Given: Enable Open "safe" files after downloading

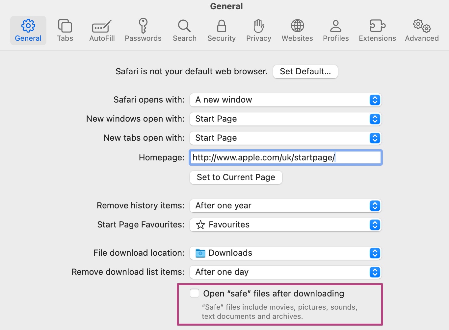Looking at the screenshot, I should 195,293.
